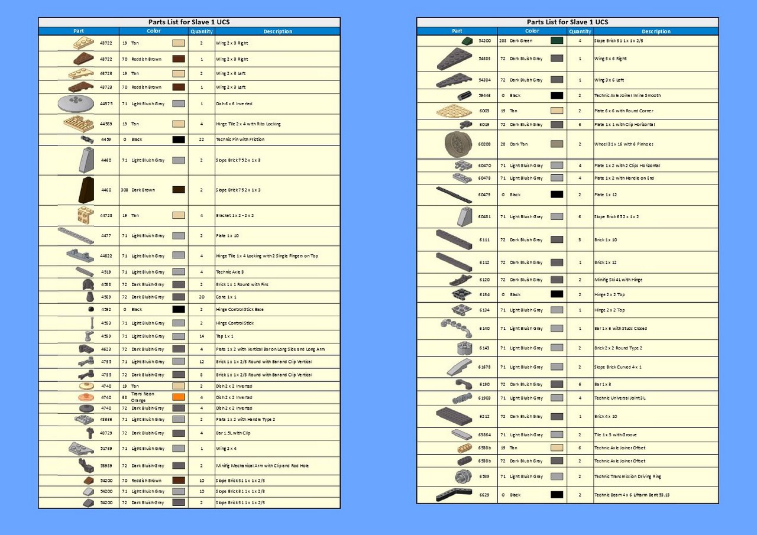Select the black swatch in the 6629 row
This screenshot has width=757, height=535.
click(557, 495)
